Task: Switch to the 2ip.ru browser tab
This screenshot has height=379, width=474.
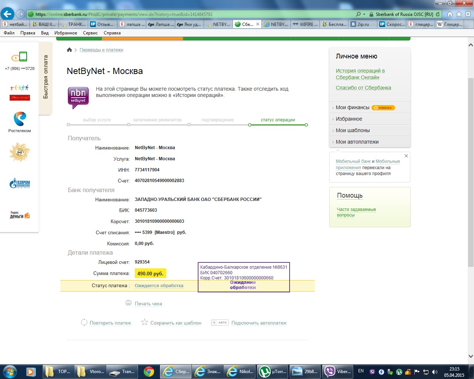Action: click(363, 24)
